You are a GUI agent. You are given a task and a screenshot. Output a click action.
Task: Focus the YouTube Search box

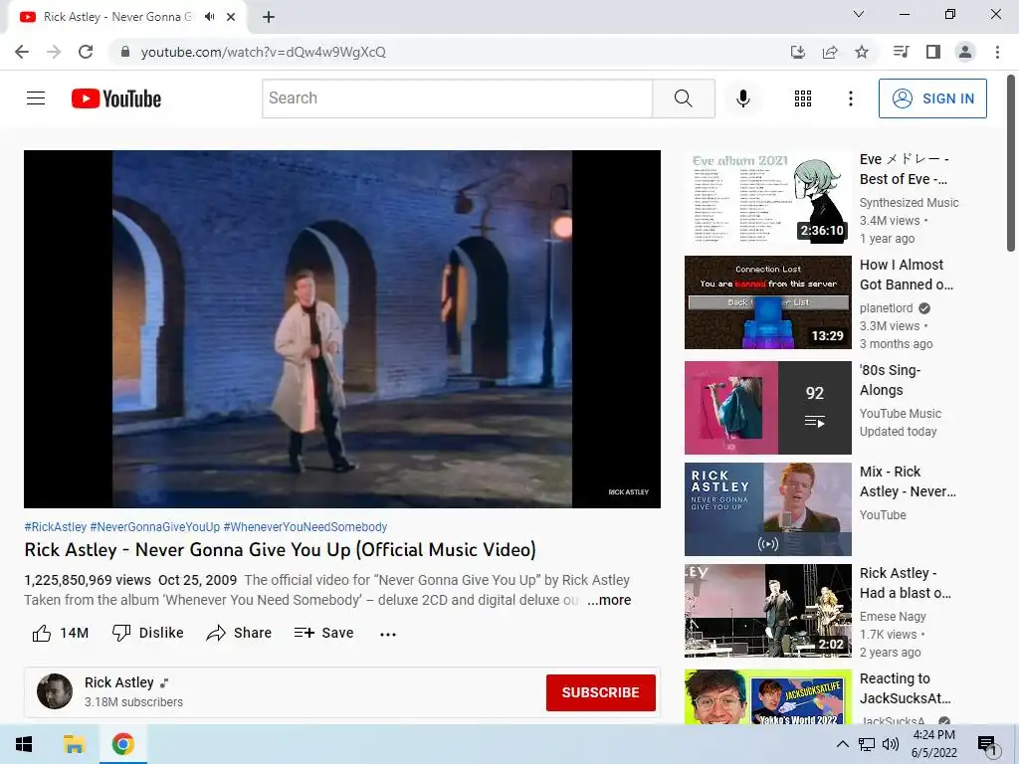pyautogui.click(x=457, y=98)
